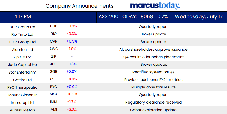The width and height of the screenshot is (227, 114).
Task: Click the AWC ticker symbol
Action: 54,49
